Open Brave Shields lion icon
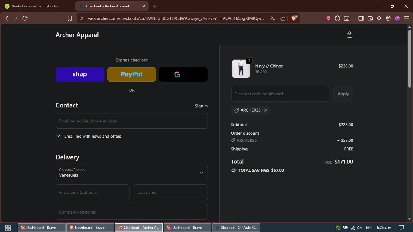Screen dimensions: 413x232 tap(294, 18)
